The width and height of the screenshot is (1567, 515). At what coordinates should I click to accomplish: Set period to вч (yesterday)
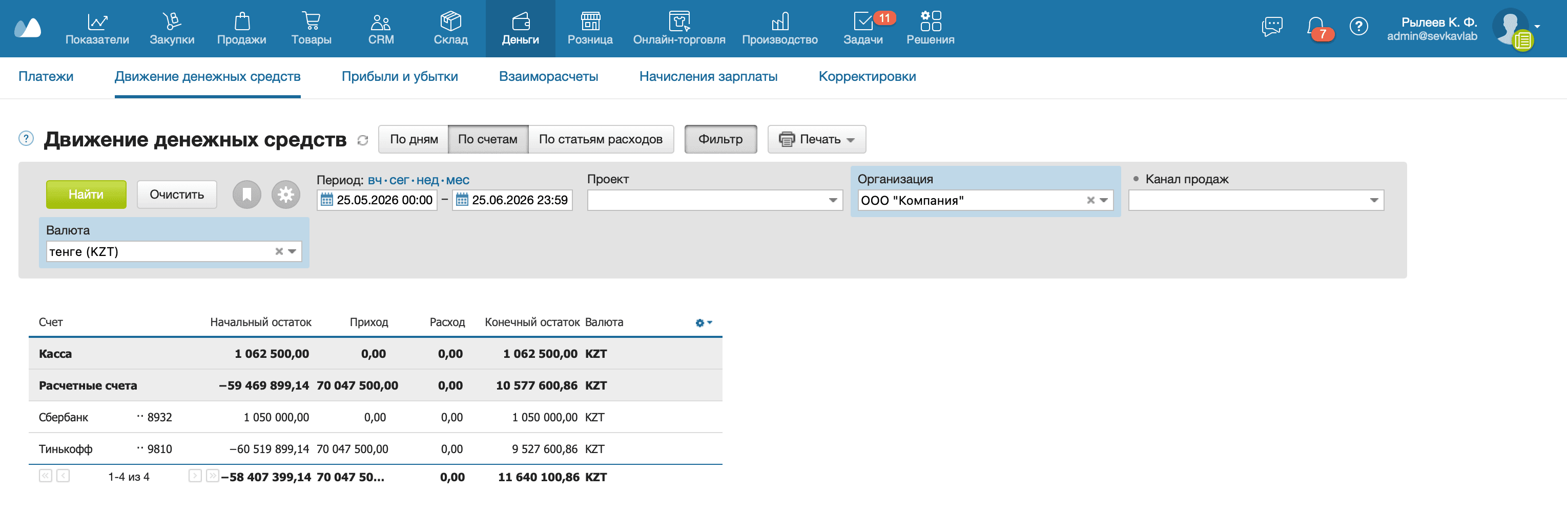click(375, 180)
